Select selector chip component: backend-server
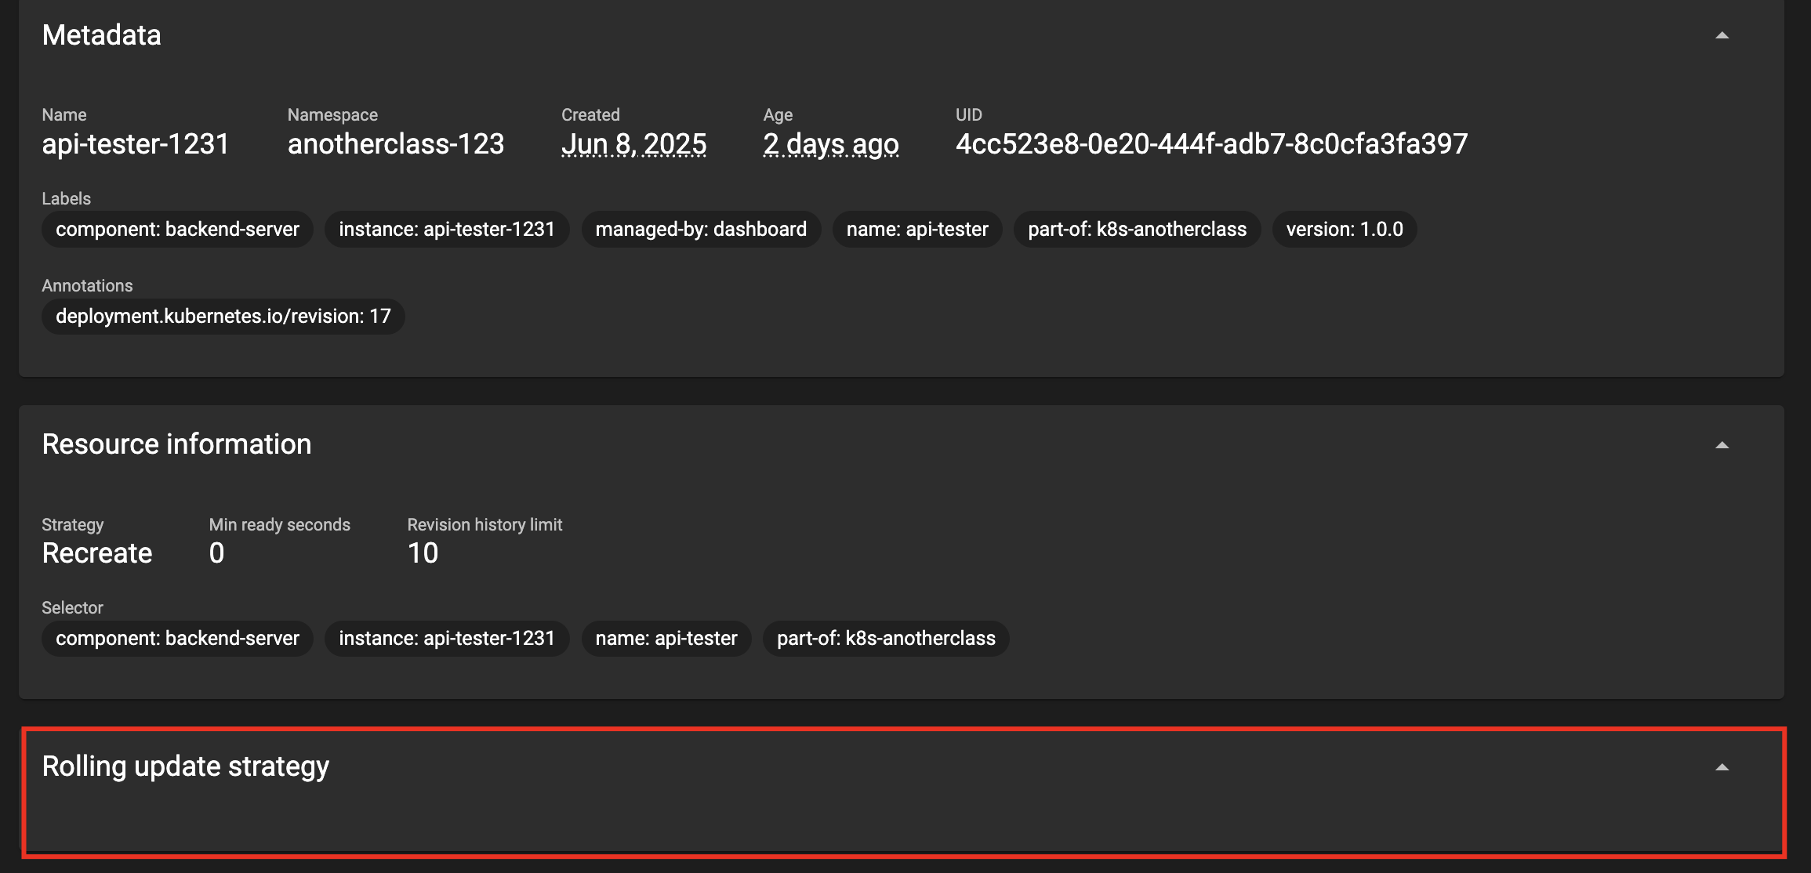This screenshot has height=873, width=1811. coord(177,639)
